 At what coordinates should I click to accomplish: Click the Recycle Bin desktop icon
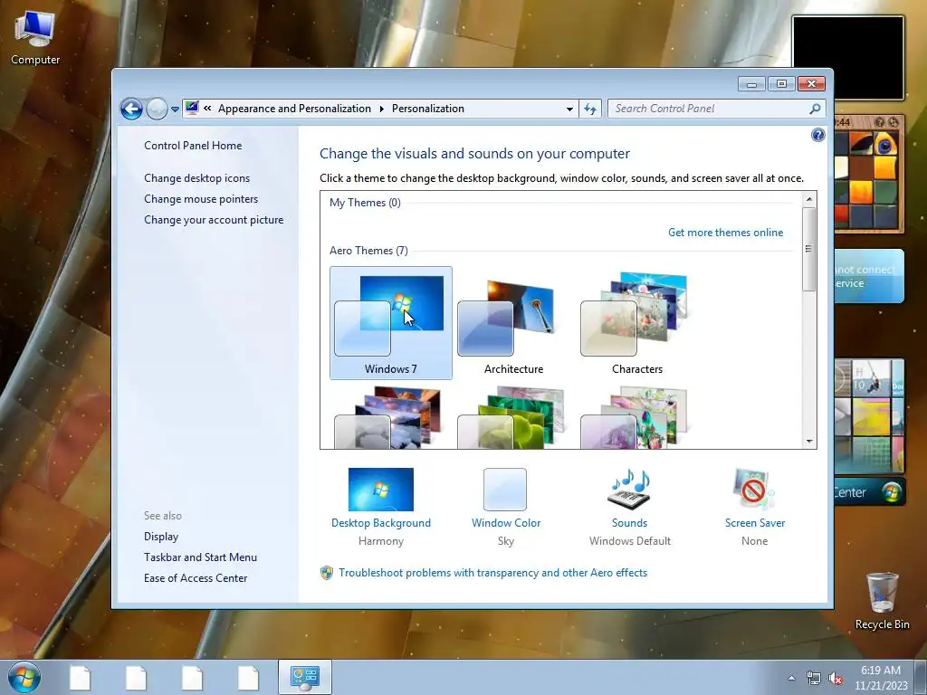[882, 602]
